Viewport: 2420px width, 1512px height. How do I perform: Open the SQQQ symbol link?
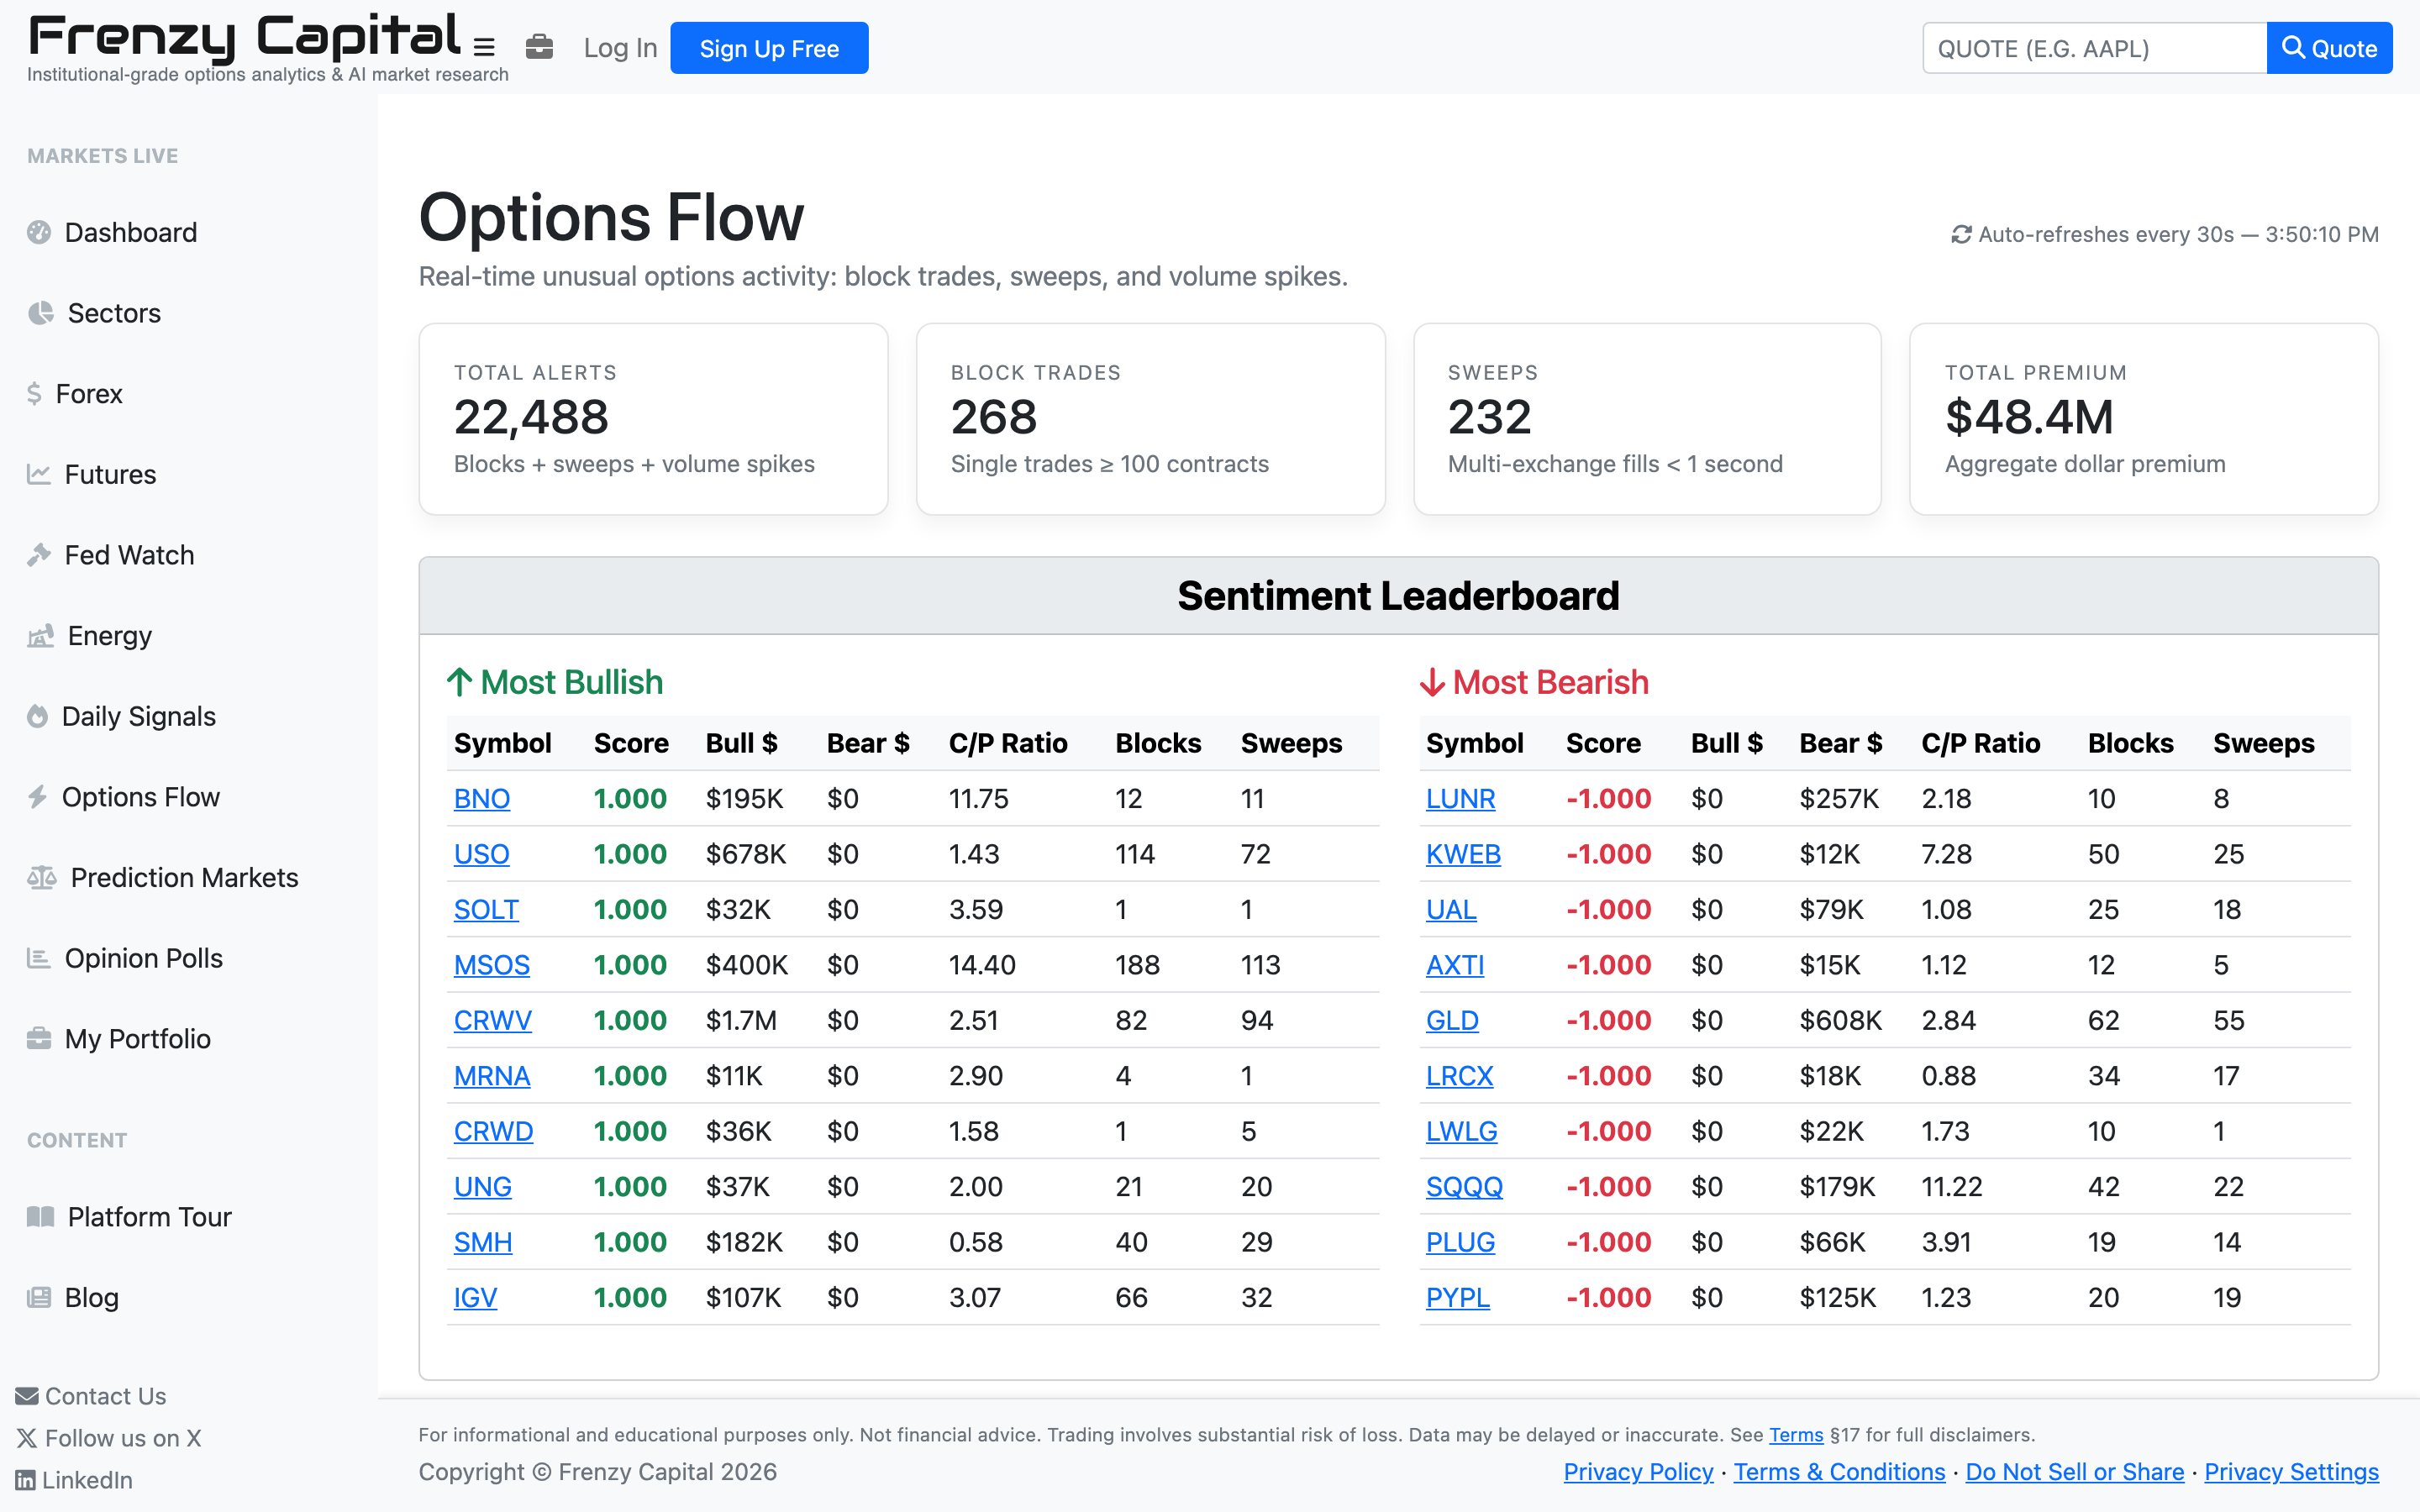(1464, 1187)
